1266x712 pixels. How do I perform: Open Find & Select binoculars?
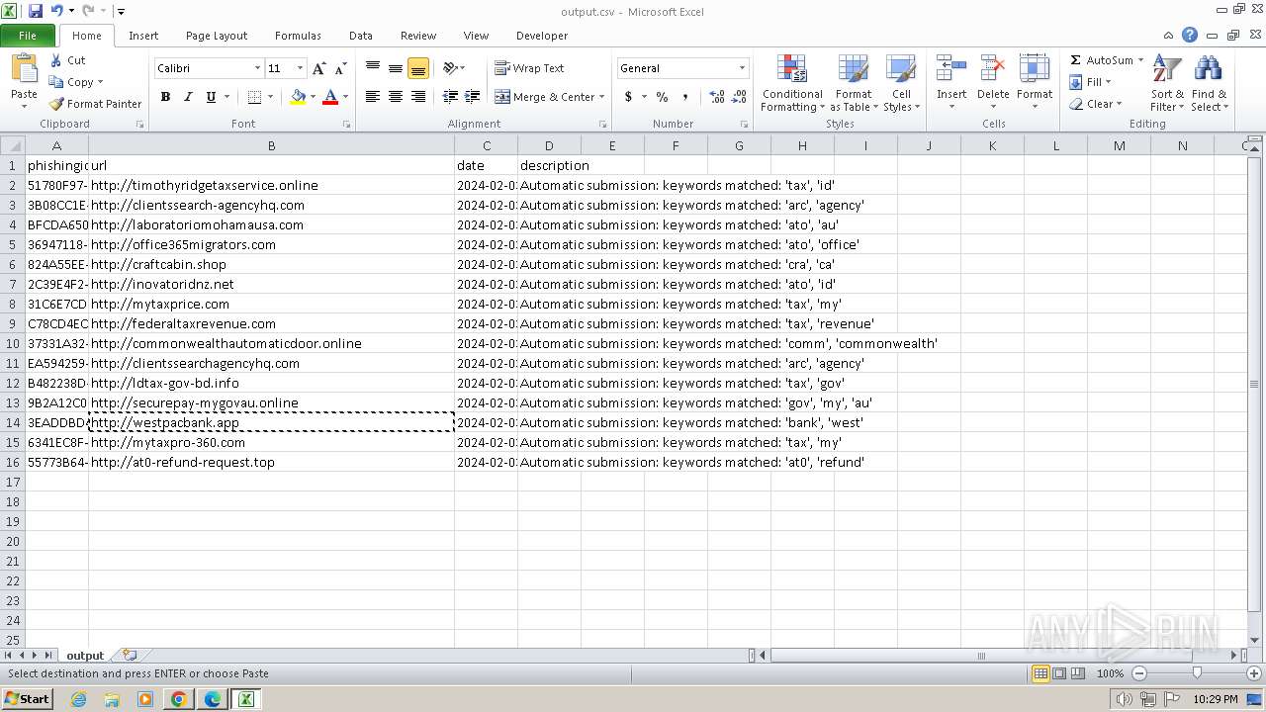point(1209,84)
